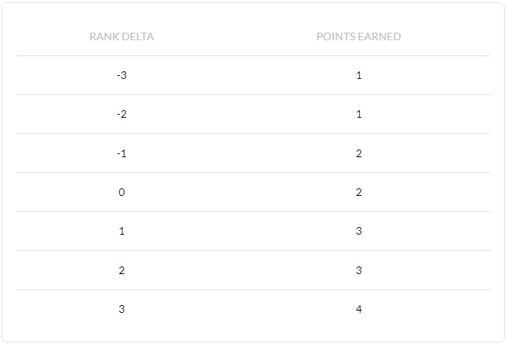
Task: Click the RANK DELTA column header
Action: coord(121,36)
